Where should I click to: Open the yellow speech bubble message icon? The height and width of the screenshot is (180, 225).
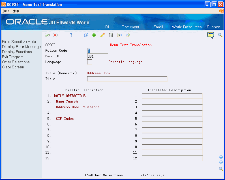click(211, 35)
